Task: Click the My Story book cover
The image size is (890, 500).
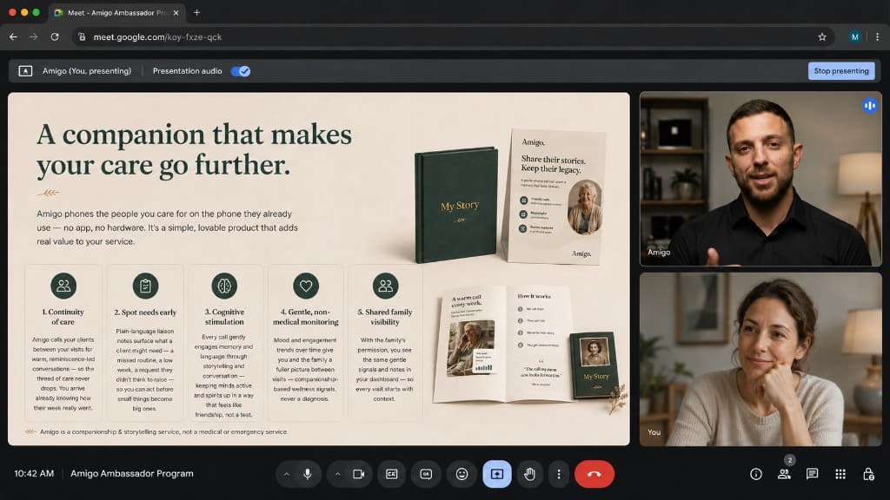Action: tap(457, 205)
